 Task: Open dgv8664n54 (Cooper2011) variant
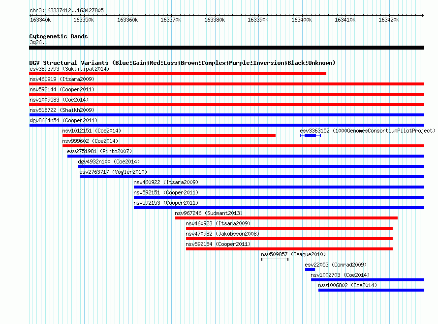(x=63, y=120)
